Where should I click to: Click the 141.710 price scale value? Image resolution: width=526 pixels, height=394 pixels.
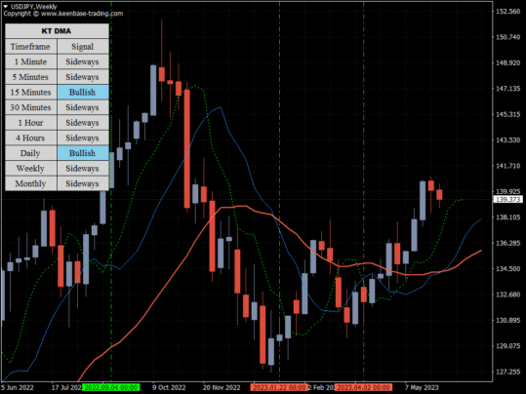(507, 166)
